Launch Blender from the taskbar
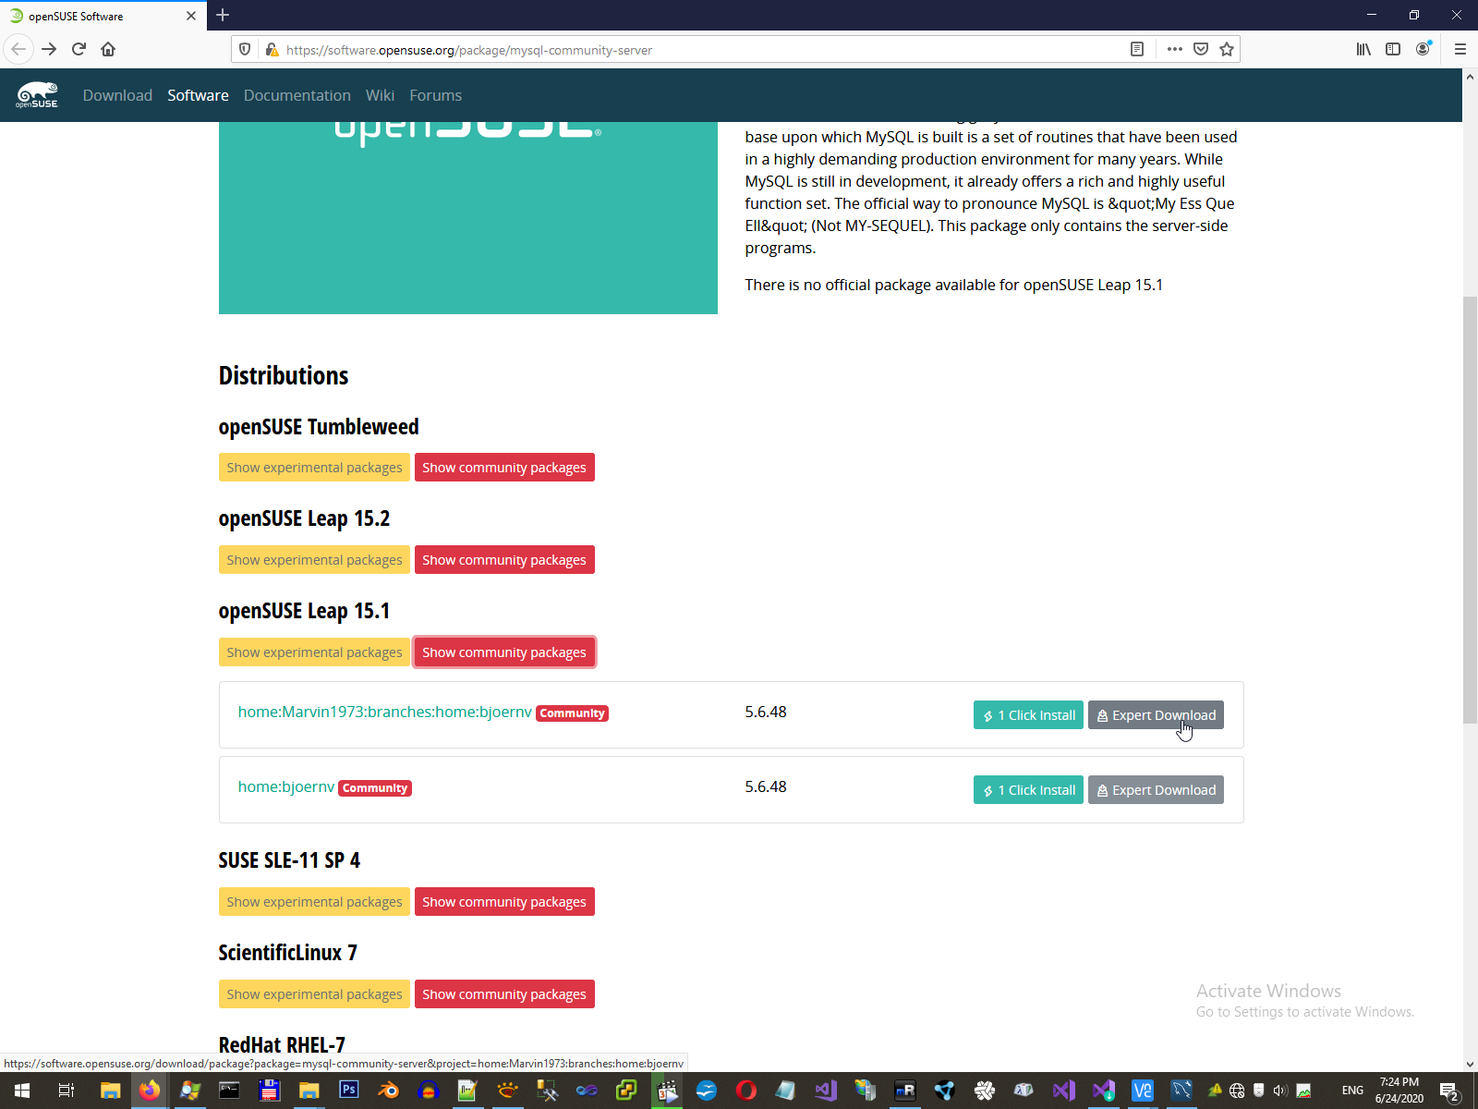 pos(388,1091)
